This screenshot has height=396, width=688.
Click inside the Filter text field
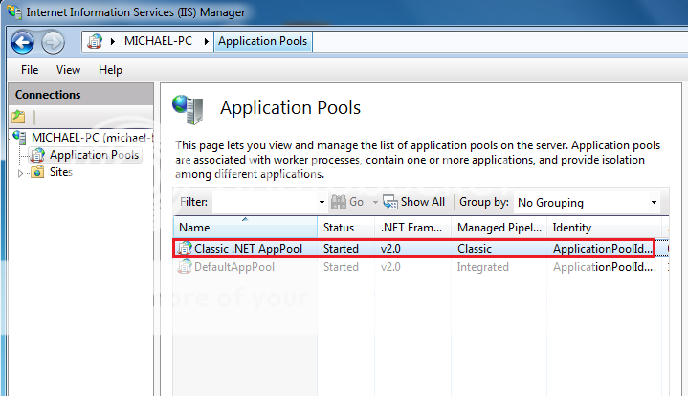[264, 203]
